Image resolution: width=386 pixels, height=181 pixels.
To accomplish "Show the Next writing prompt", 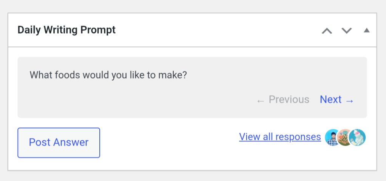I will pyautogui.click(x=331, y=100).
